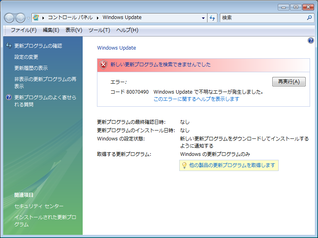
Task: Open the ヘルプ(H) menu
Action: [x=127, y=30]
